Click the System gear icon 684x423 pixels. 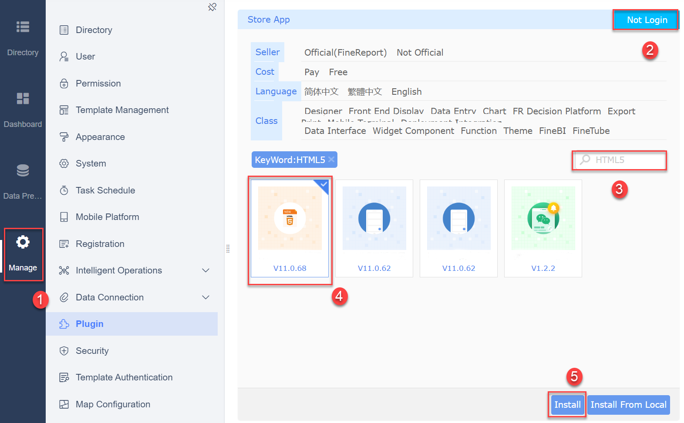pyautogui.click(x=64, y=163)
